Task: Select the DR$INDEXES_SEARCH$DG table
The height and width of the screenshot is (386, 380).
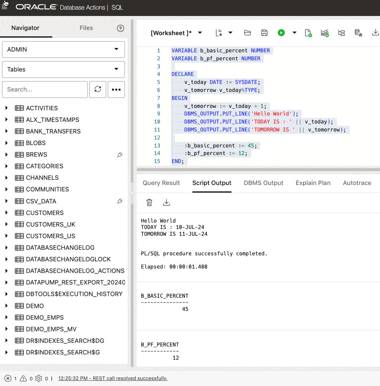Action: click(x=65, y=340)
